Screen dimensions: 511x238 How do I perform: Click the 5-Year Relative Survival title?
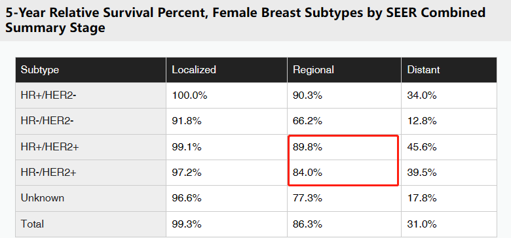tap(246, 20)
